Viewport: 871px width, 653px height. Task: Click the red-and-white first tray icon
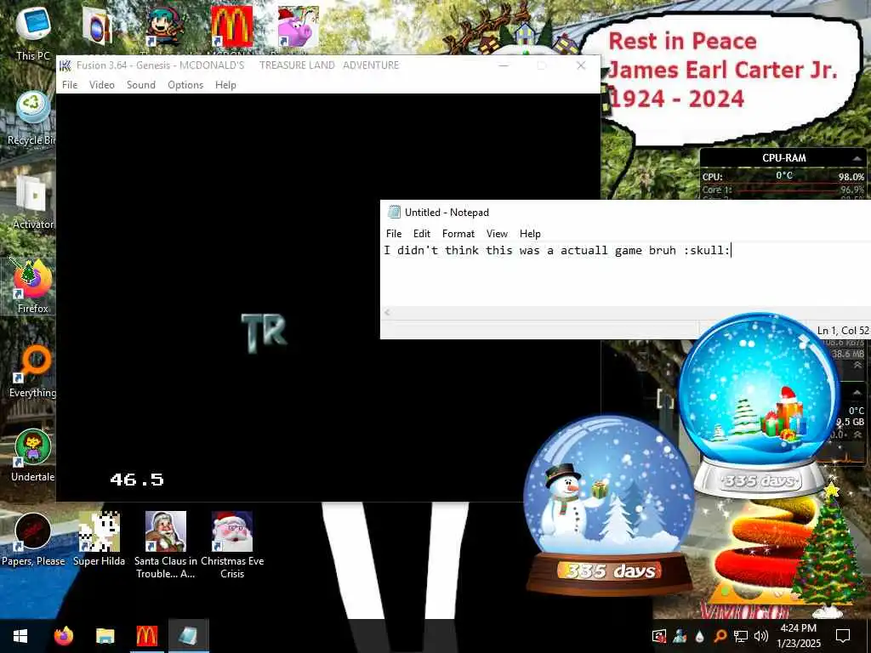pyautogui.click(x=659, y=636)
